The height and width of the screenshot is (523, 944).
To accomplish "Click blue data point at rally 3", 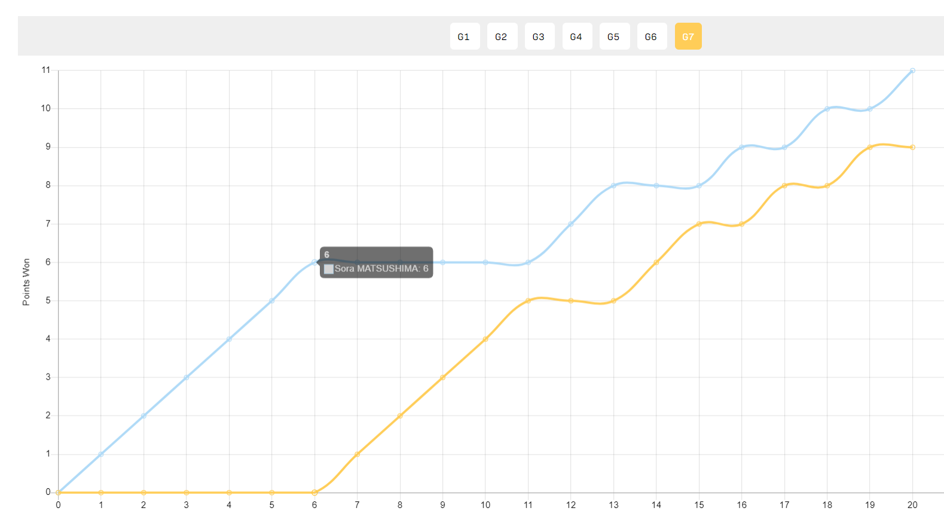I will coord(187,377).
